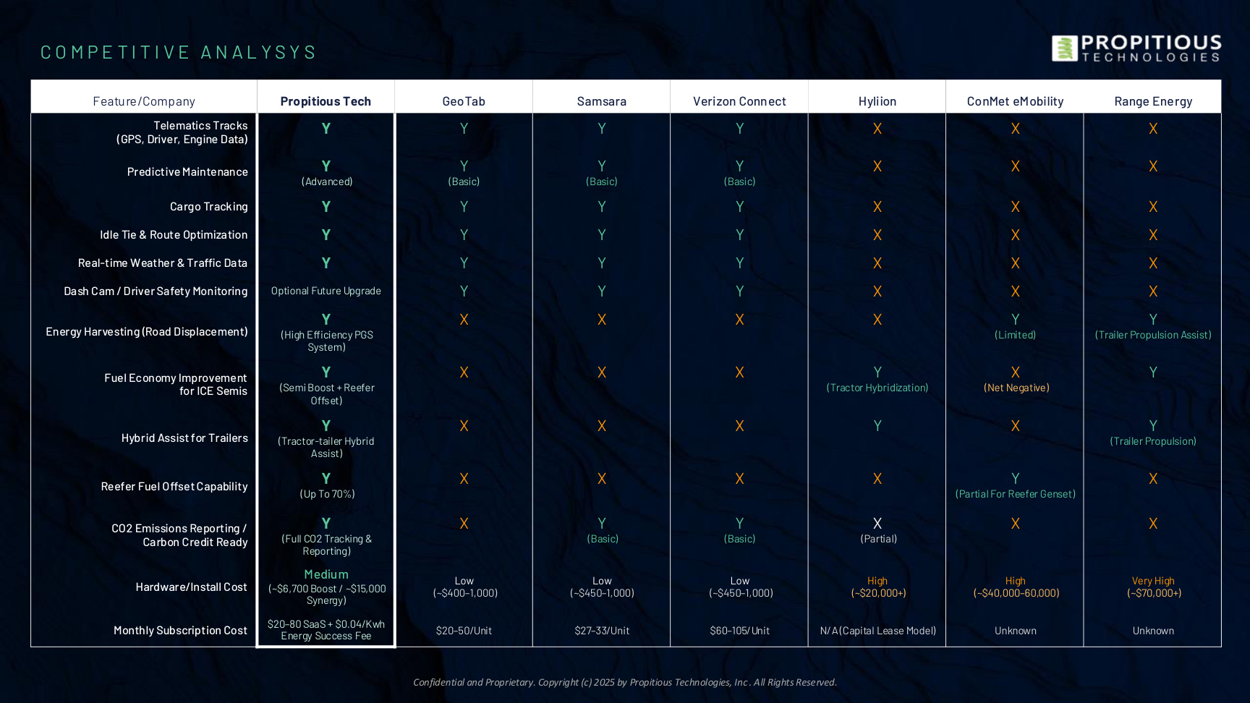Select the 'Idle Tie & Route Optimization' label
Screen dimensions: 1250x703
pos(174,235)
